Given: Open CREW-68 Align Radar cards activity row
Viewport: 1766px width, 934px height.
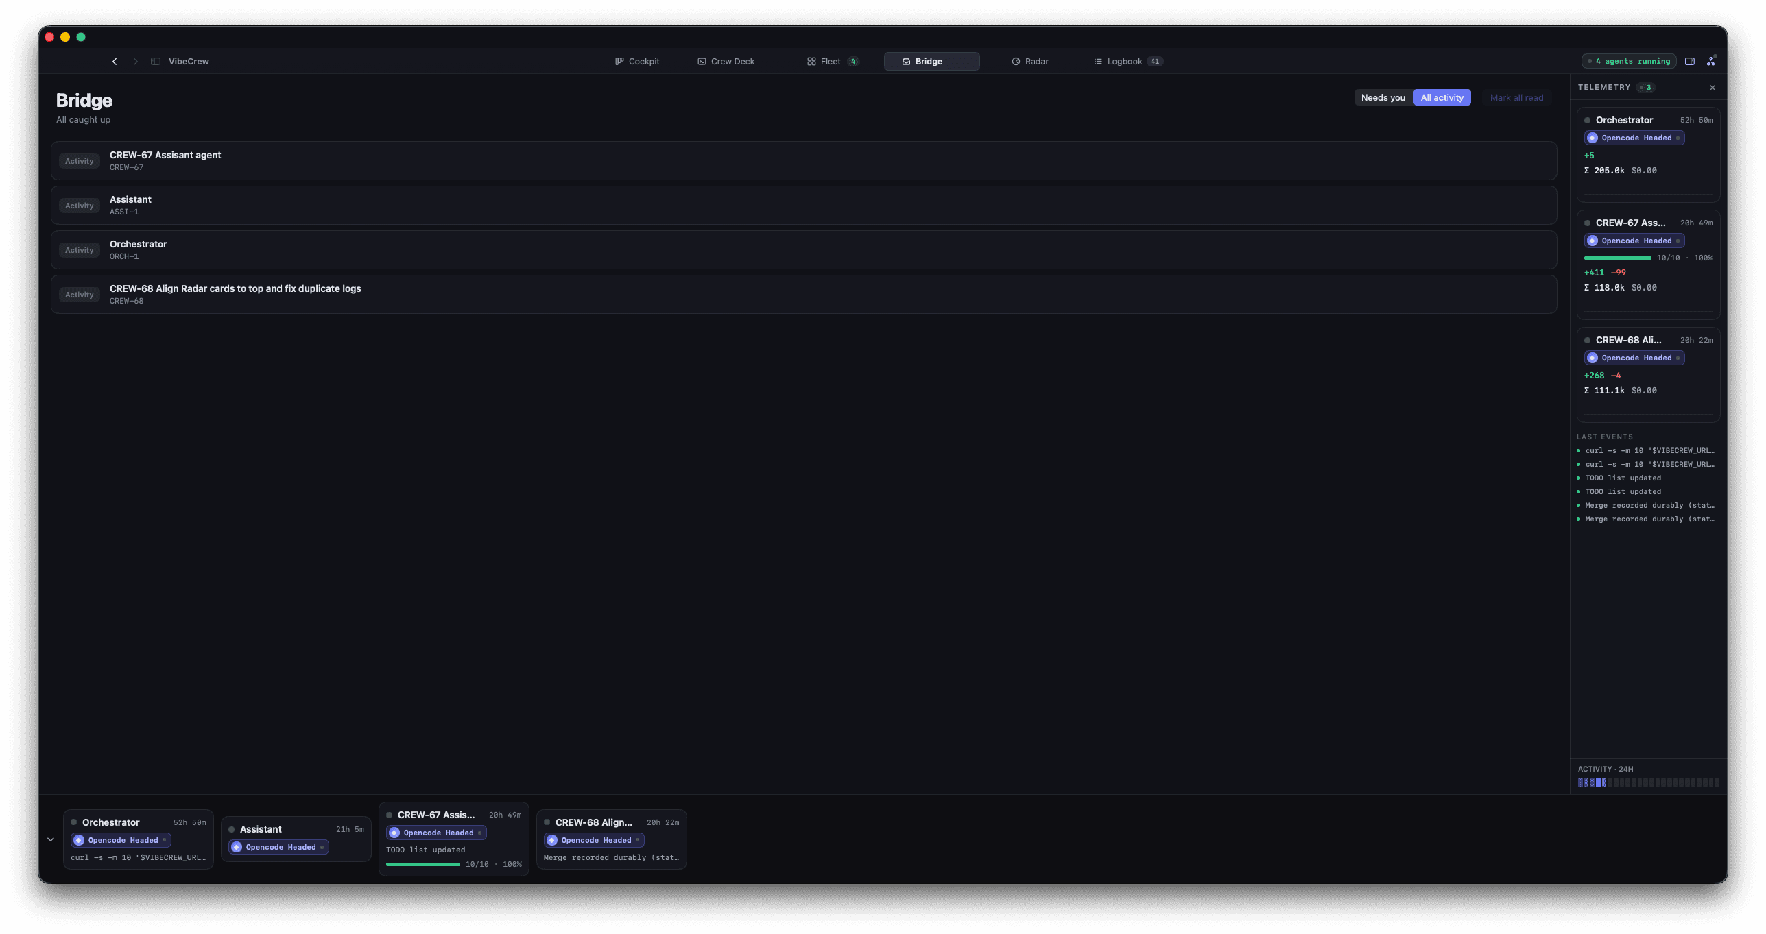Looking at the screenshot, I should pyautogui.click(x=804, y=295).
